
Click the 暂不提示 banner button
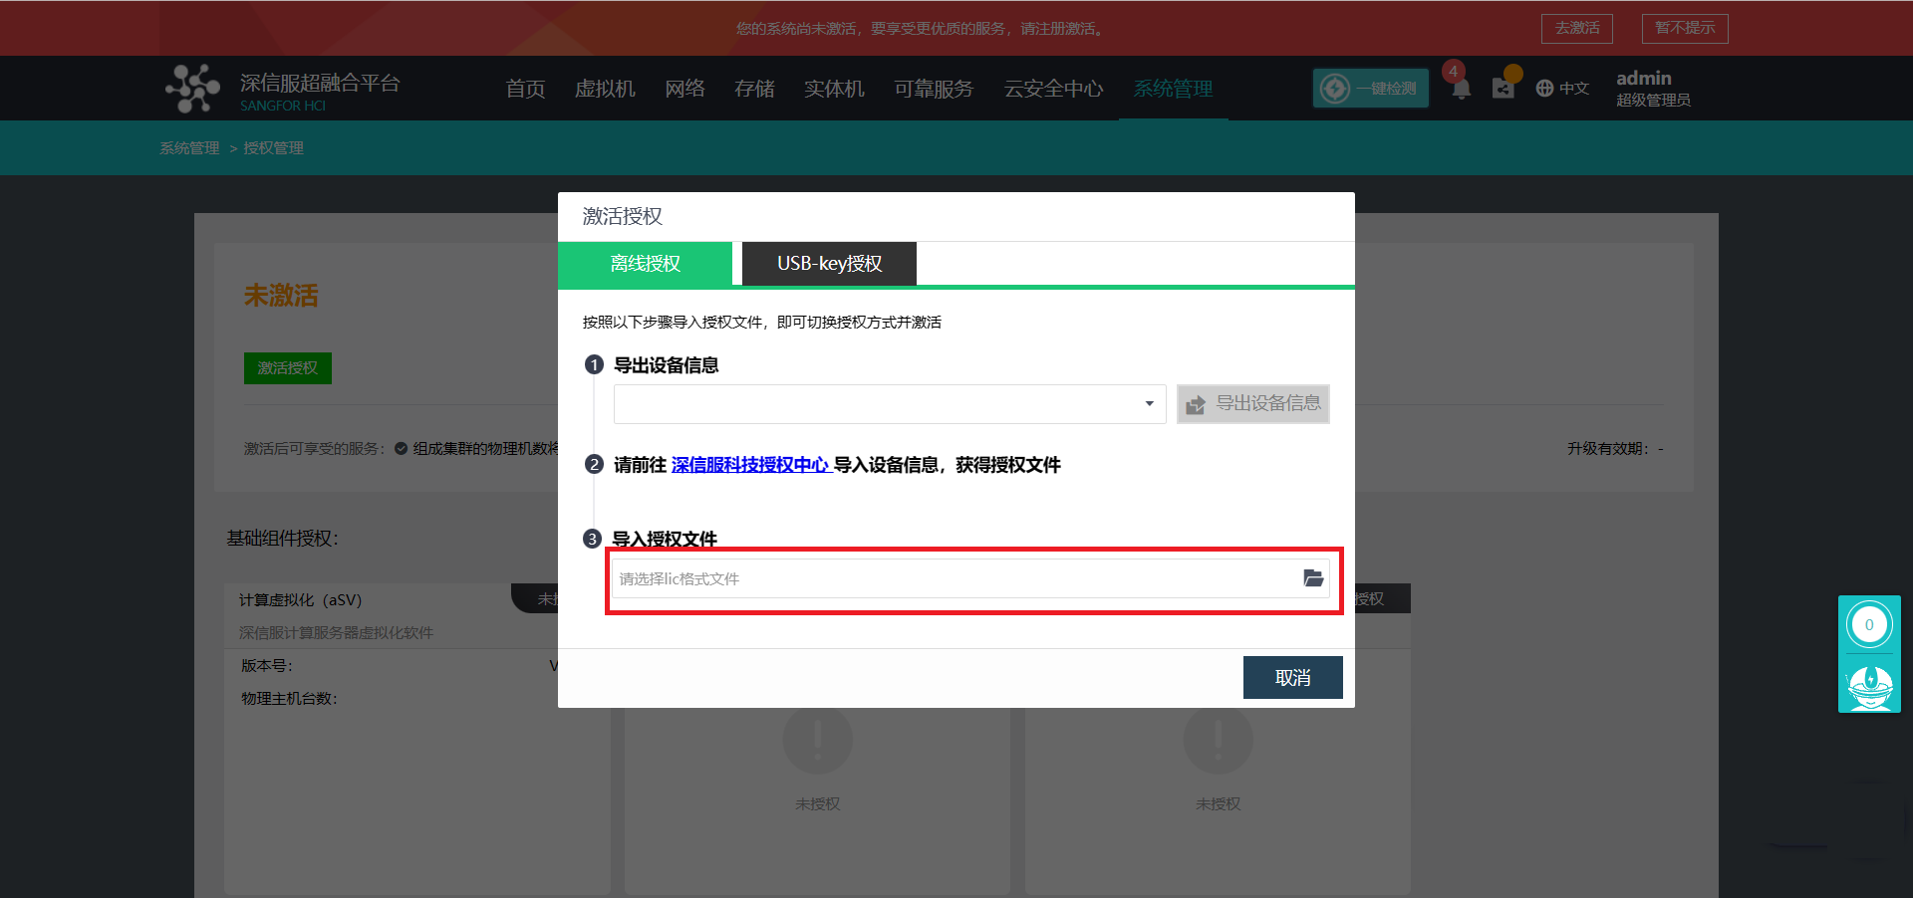pyautogui.click(x=1685, y=29)
